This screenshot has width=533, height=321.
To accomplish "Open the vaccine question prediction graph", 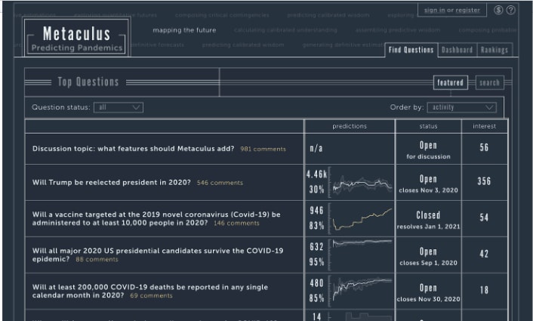I will pyautogui.click(x=362, y=218).
